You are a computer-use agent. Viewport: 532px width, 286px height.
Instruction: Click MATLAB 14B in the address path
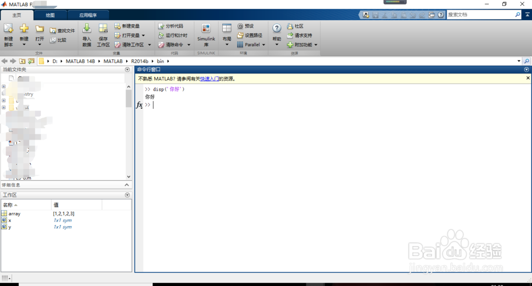(80, 61)
